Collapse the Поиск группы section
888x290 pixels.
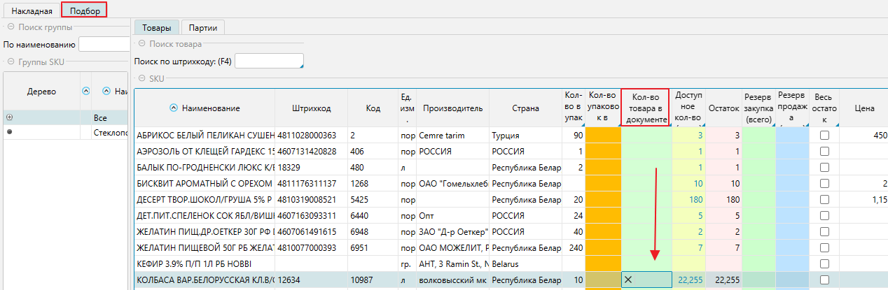coord(11,27)
